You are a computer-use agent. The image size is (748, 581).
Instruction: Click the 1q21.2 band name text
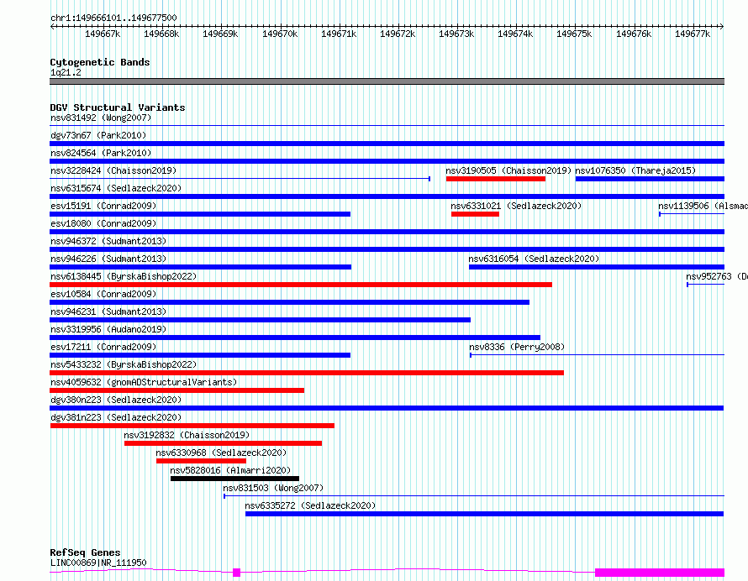coord(66,72)
